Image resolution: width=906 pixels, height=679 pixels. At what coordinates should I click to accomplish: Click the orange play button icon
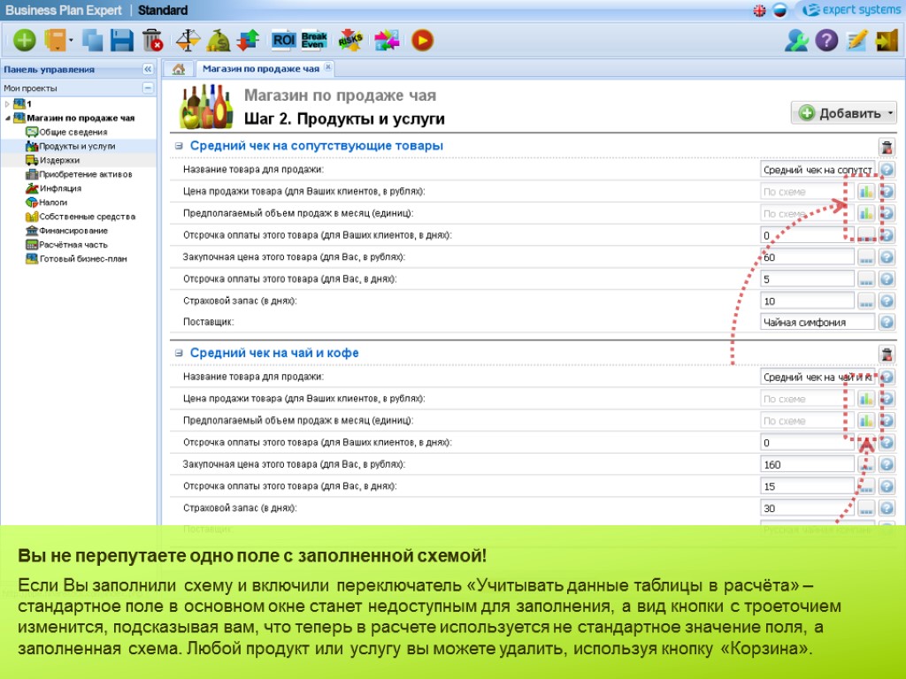tap(422, 41)
